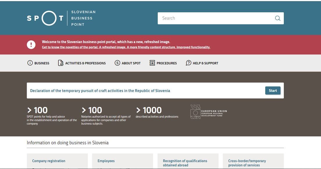The width and height of the screenshot is (321, 169).
Task: Open the Help & Support menu
Action: point(205,63)
